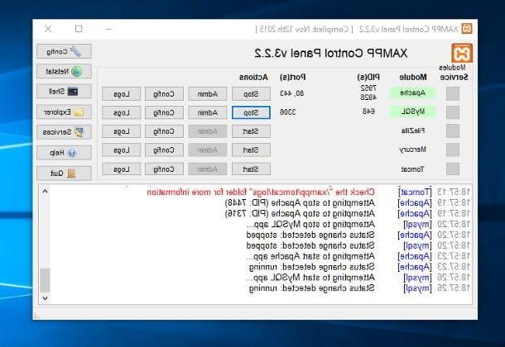Click log line 'Attempting to start Apache app...'

click(x=310, y=256)
